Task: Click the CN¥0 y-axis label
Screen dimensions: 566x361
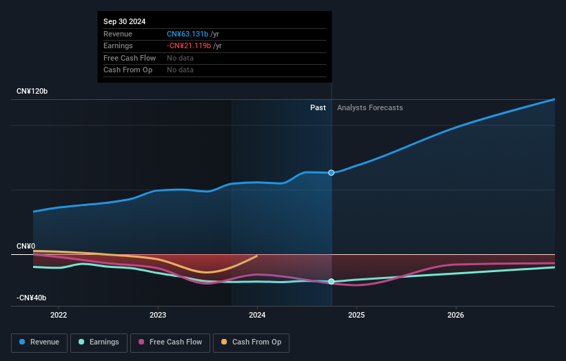Action: 26,246
